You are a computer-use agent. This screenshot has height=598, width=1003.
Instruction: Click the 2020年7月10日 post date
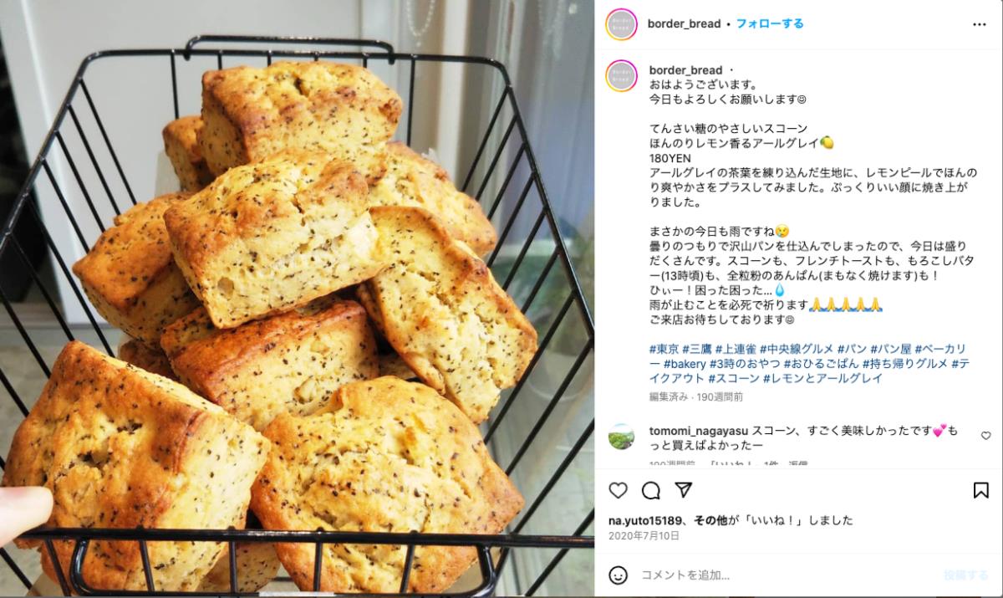644,536
